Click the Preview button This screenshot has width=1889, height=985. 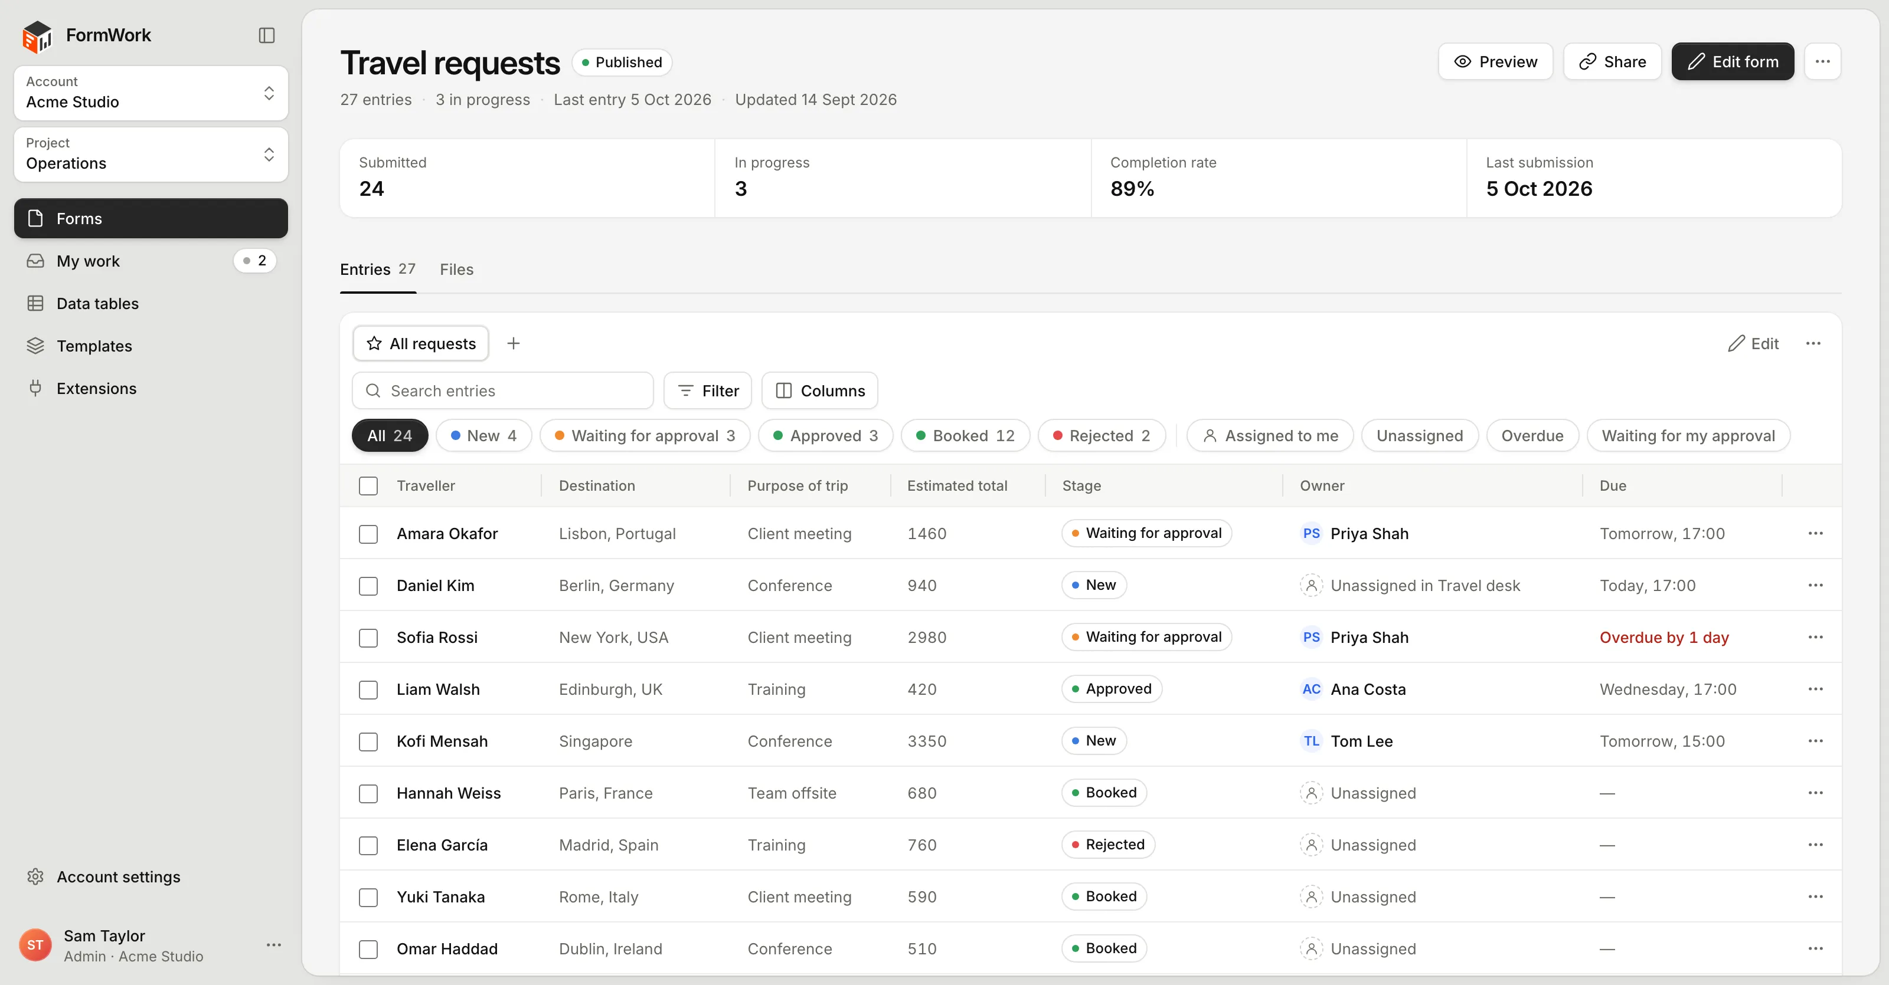click(x=1495, y=61)
